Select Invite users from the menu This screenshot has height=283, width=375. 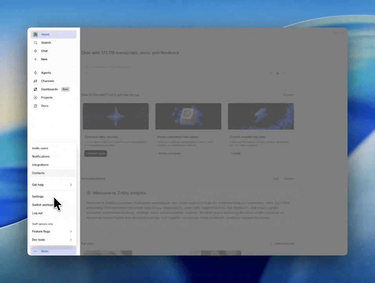(53, 148)
